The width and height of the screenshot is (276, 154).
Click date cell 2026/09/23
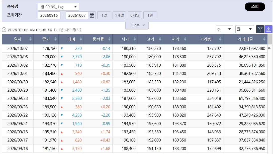pos(18,107)
